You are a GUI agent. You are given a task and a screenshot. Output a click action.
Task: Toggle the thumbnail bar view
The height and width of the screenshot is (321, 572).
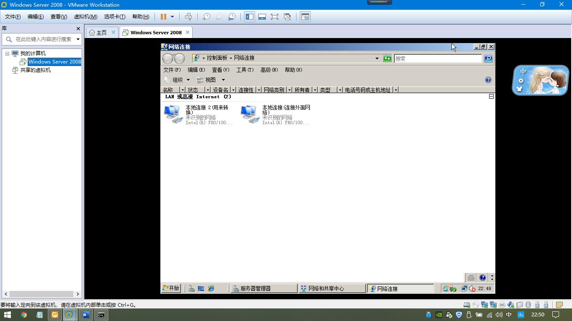click(262, 17)
